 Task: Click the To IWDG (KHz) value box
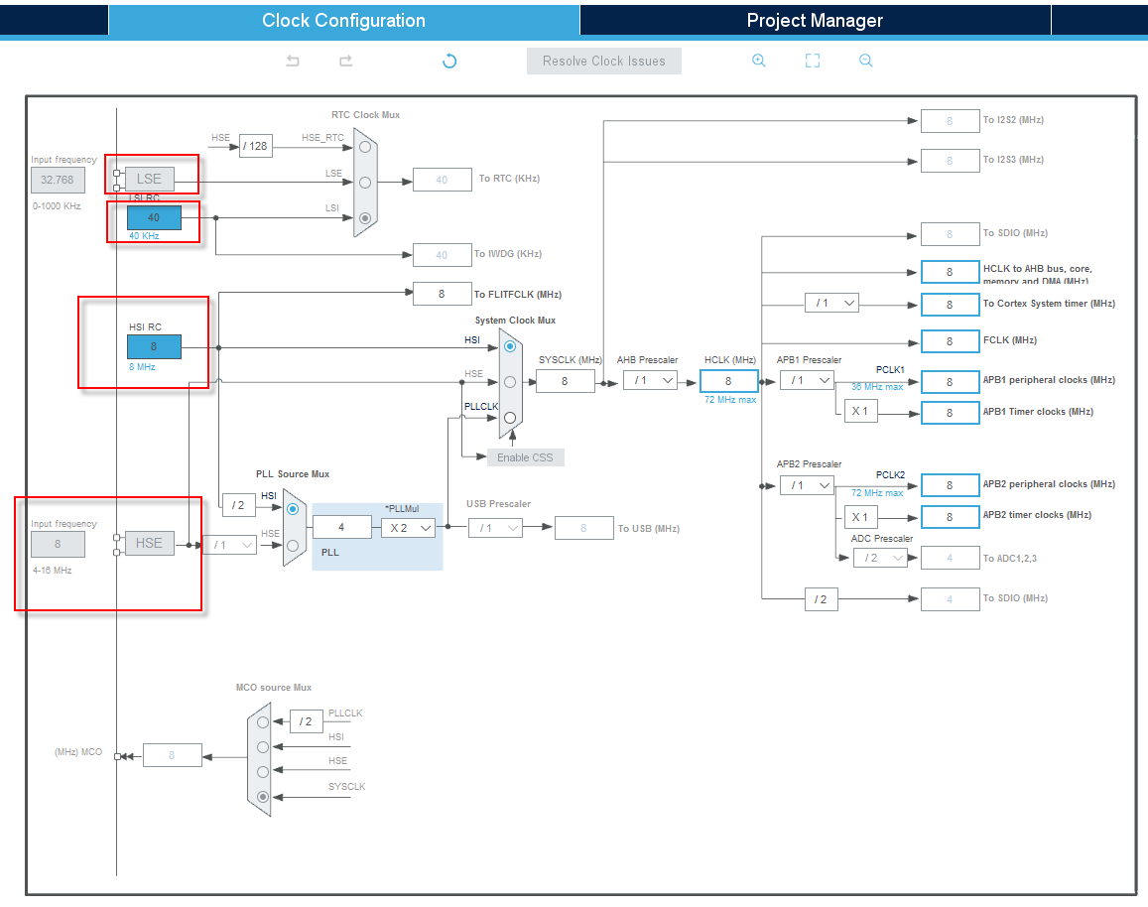443,255
